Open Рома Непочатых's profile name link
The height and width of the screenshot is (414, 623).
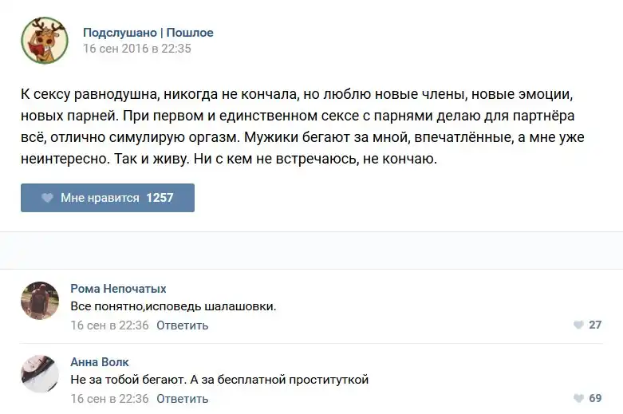pos(118,289)
